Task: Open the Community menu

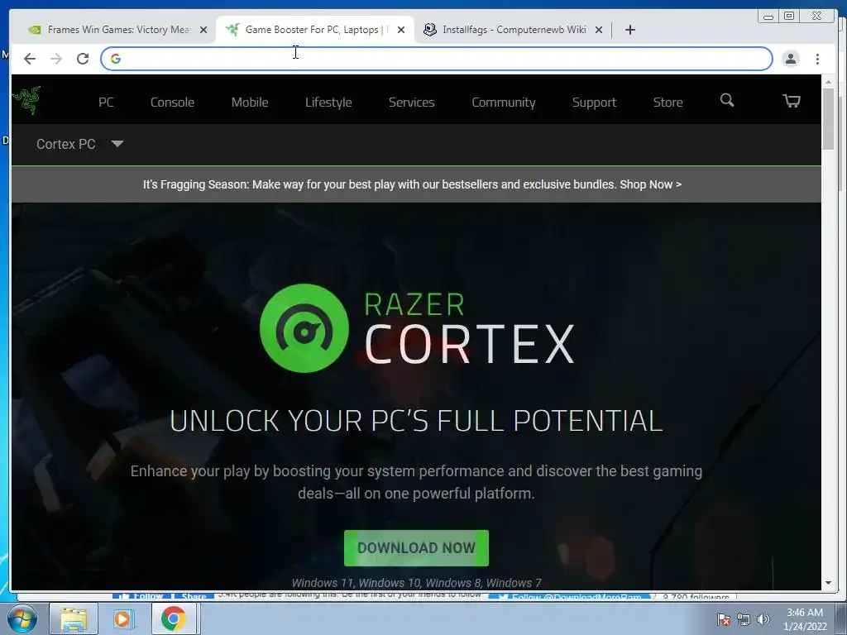Action: 504,102
